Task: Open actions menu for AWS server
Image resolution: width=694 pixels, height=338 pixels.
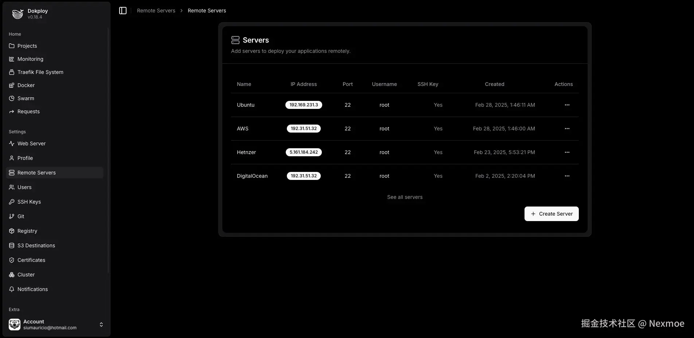Action: click(567, 129)
